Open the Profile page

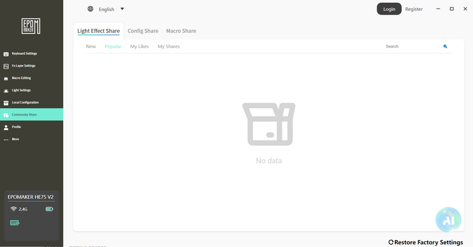(x=31, y=127)
